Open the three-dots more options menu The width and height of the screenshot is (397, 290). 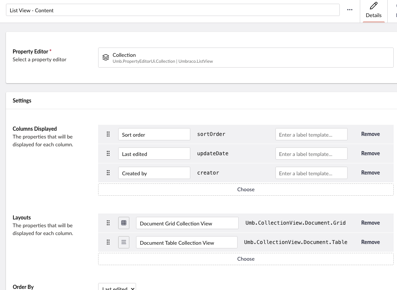tap(350, 10)
